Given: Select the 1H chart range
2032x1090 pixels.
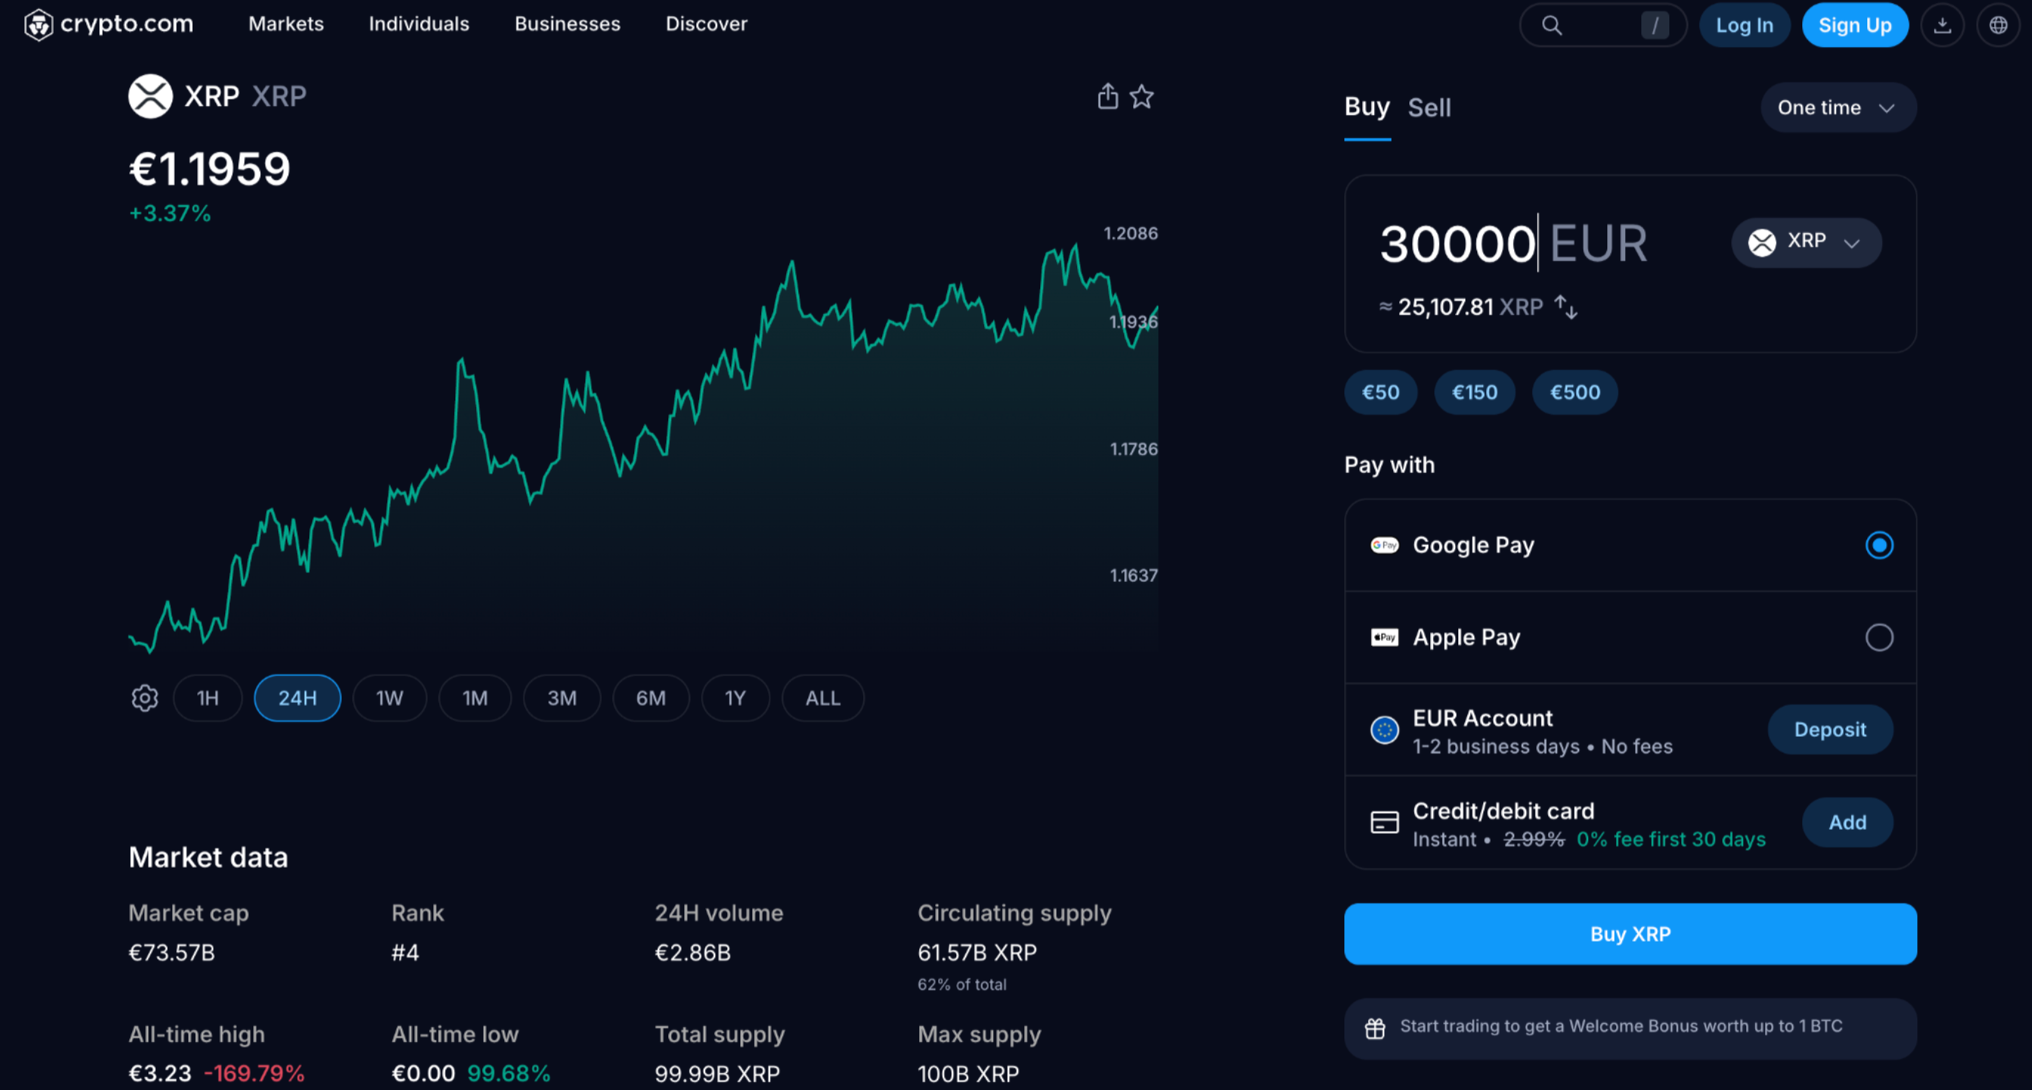Looking at the screenshot, I should (207, 698).
